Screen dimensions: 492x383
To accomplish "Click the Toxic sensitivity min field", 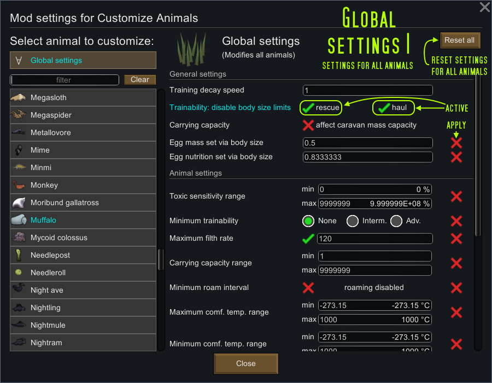I will 375,189.
